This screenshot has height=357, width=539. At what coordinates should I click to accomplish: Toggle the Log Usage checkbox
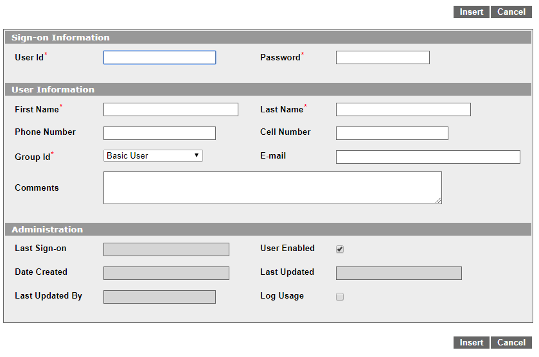coord(340,297)
